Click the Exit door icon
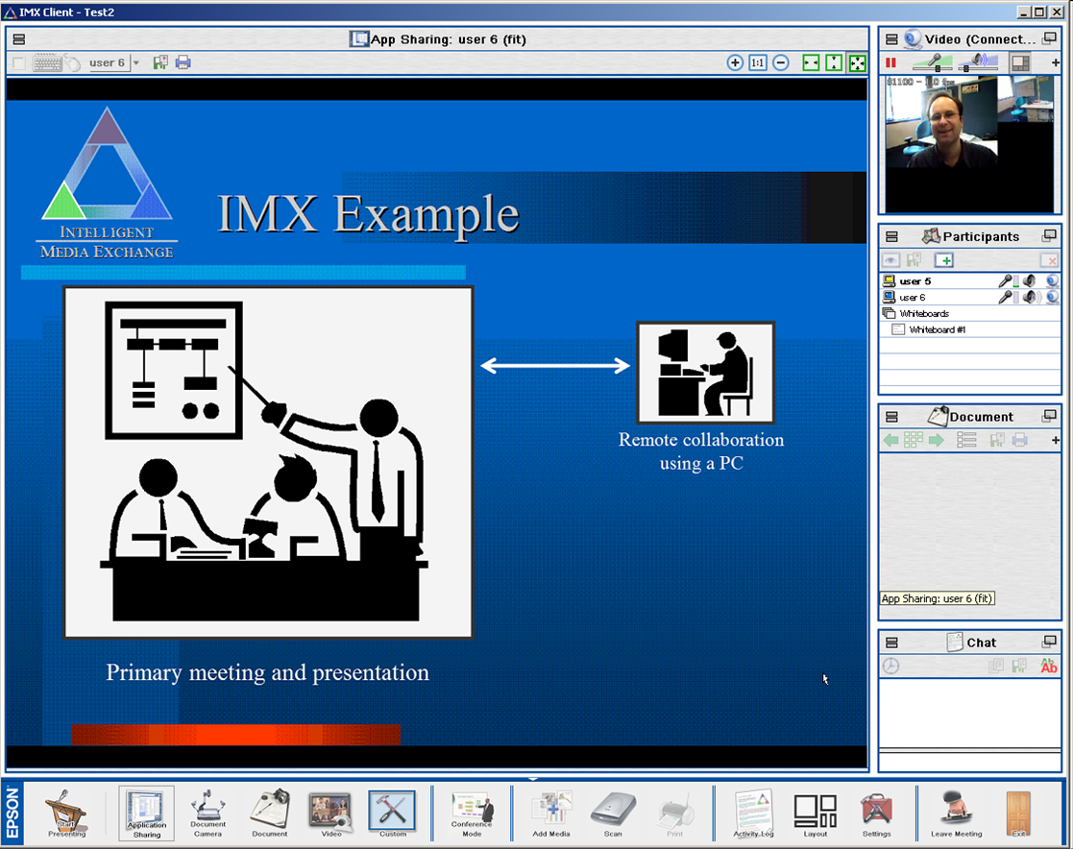The height and width of the screenshot is (849, 1073). click(x=1018, y=813)
